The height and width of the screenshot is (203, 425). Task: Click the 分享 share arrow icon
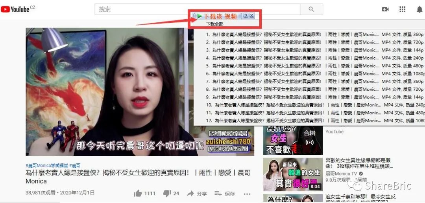click(x=190, y=194)
